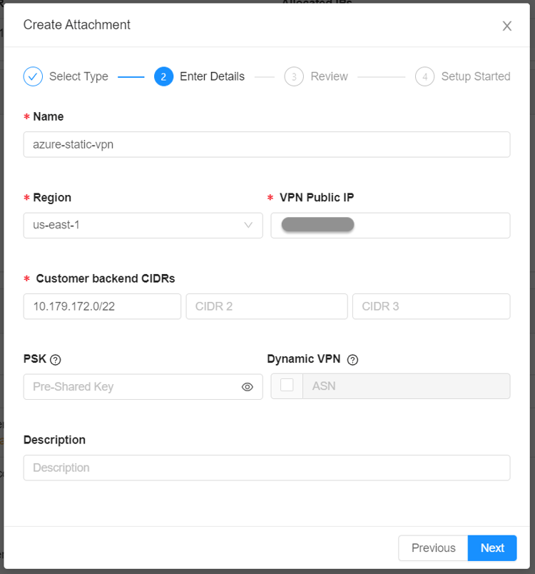Click the Previous button
Screen dimensions: 535x574
point(432,548)
